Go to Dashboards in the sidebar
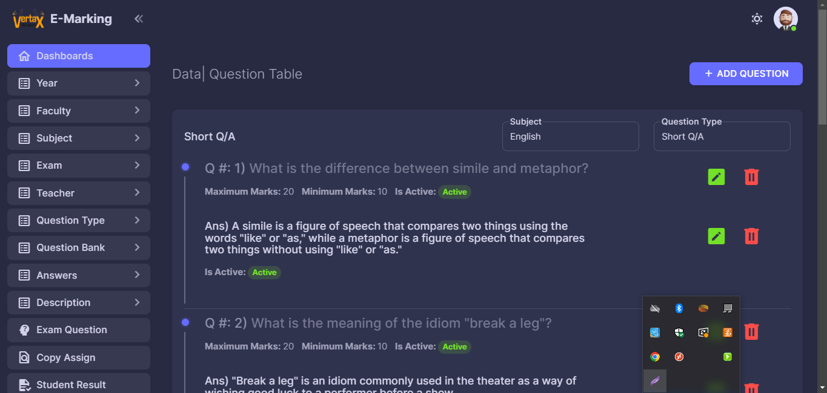827x393 pixels. tap(79, 56)
